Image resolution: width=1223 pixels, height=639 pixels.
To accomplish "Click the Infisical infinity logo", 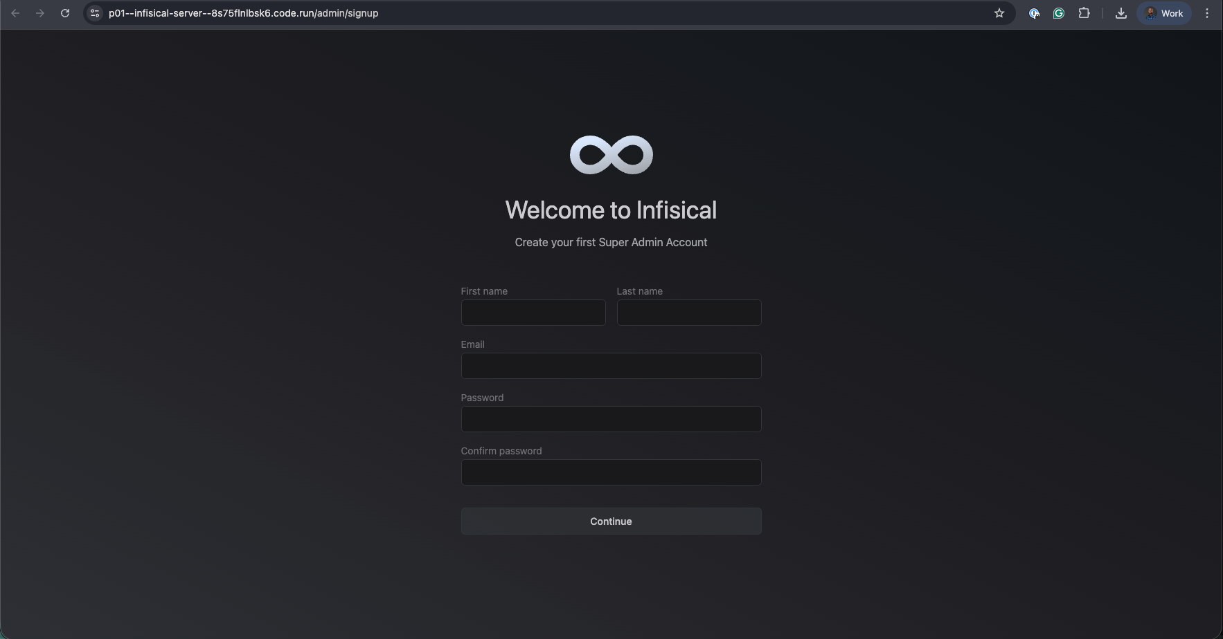I will click(x=611, y=155).
